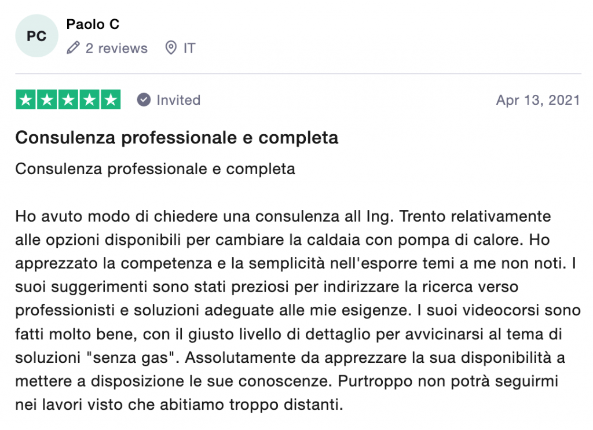Click the fourth green rating star

(x=89, y=100)
